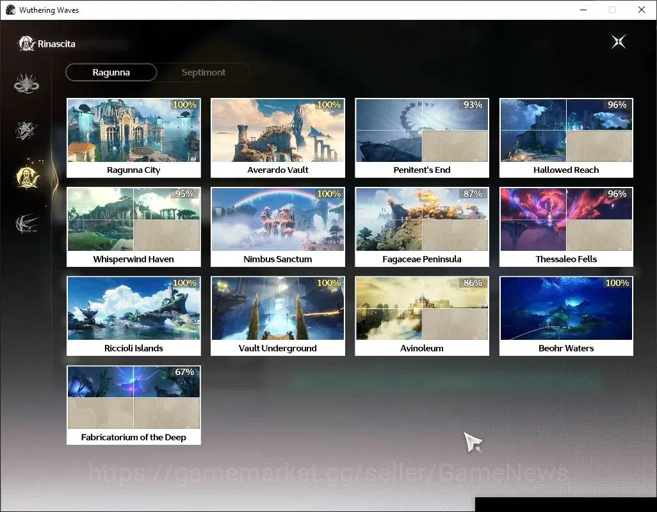Open the Fabricatorium of the Deep card

[134, 405]
